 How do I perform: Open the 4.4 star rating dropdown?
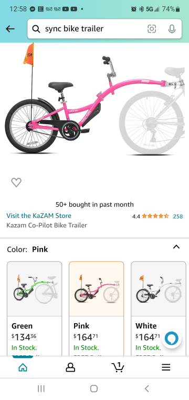[x=150, y=216]
